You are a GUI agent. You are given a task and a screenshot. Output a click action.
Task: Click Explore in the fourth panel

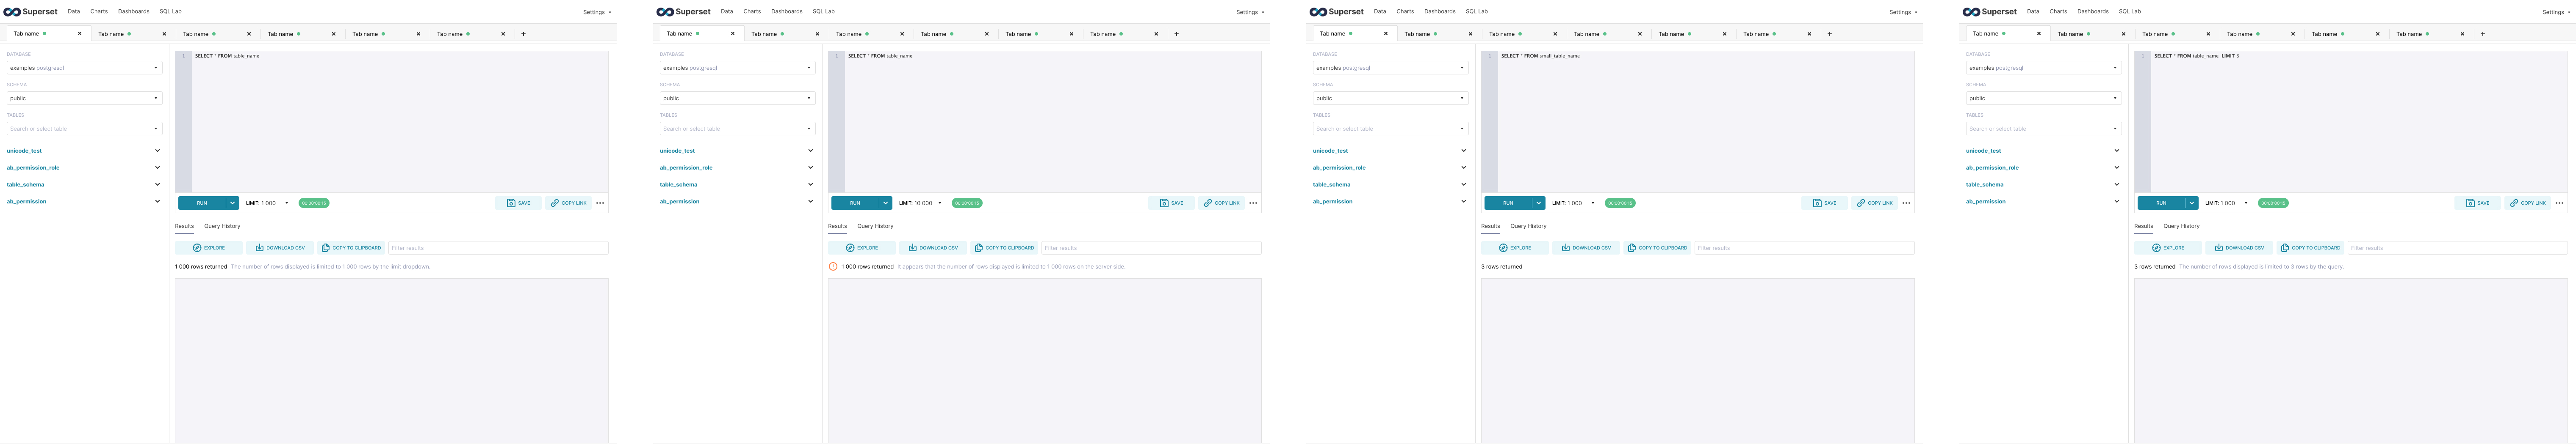coord(2168,247)
